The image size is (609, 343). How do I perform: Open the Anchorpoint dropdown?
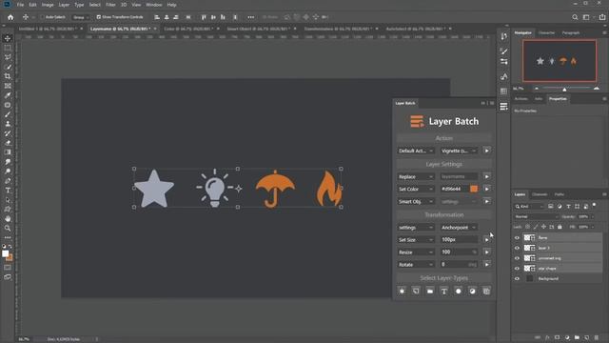tap(459, 228)
